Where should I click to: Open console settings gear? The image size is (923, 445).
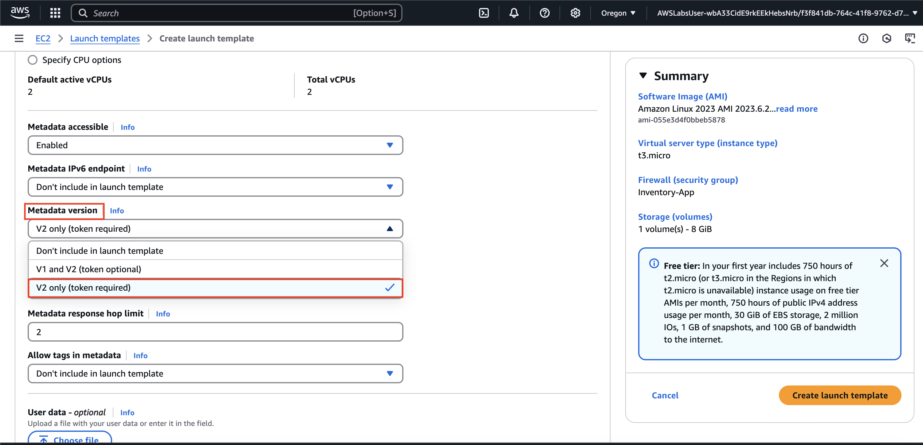(575, 13)
